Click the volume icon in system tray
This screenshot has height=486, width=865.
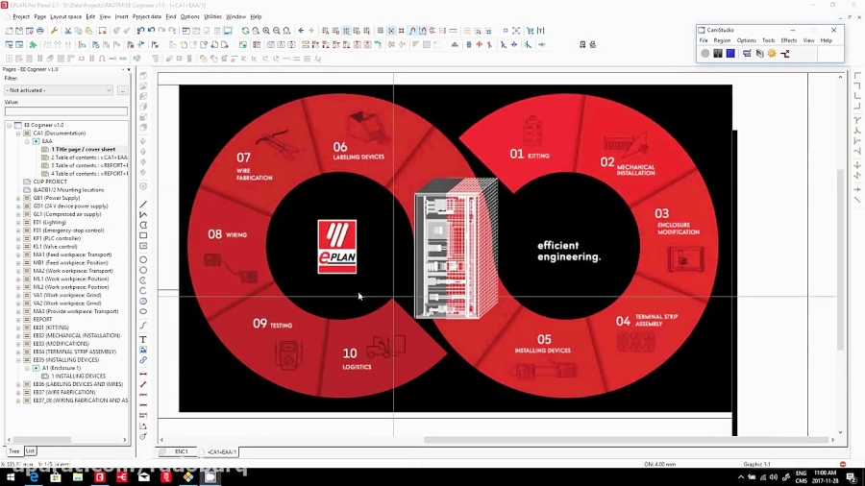tap(774, 477)
